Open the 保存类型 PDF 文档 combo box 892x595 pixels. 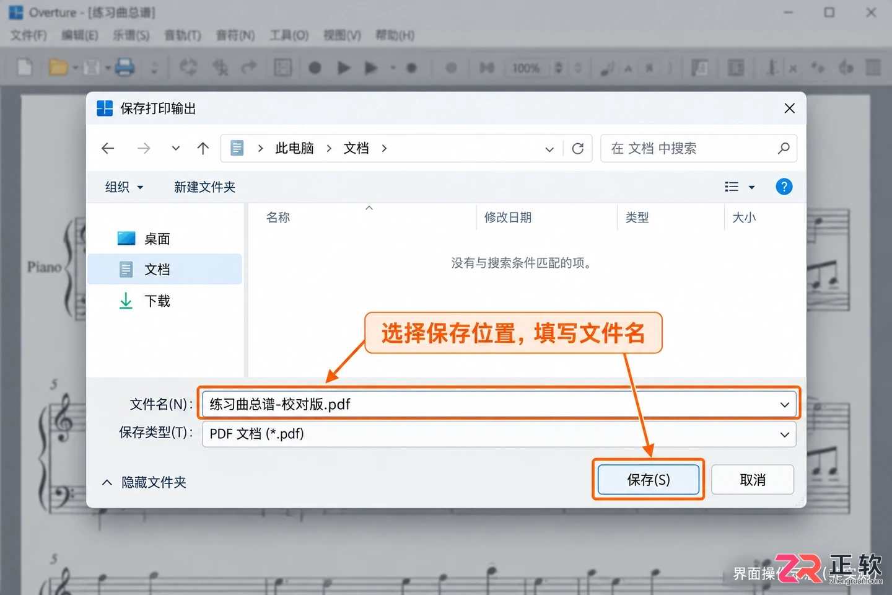coord(499,434)
